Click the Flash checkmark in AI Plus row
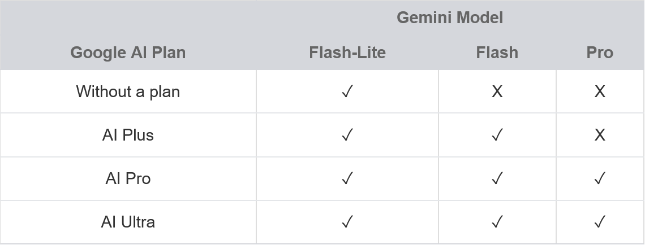Image resolution: width=645 pixels, height=245 pixels. pyautogui.click(x=497, y=135)
